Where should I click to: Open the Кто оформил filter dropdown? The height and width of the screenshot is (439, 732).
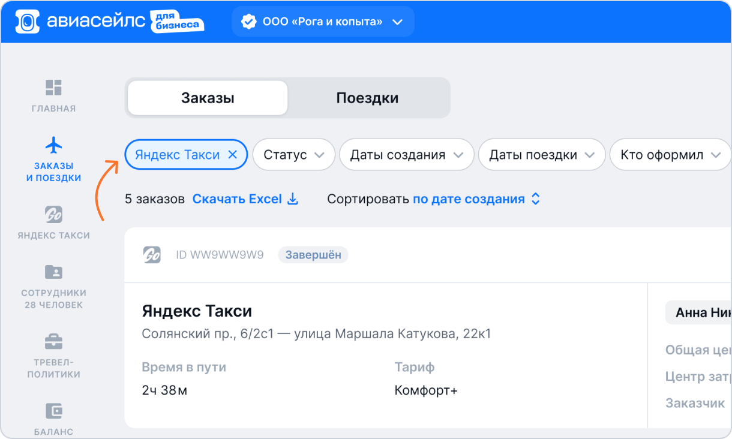coord(670,155)
